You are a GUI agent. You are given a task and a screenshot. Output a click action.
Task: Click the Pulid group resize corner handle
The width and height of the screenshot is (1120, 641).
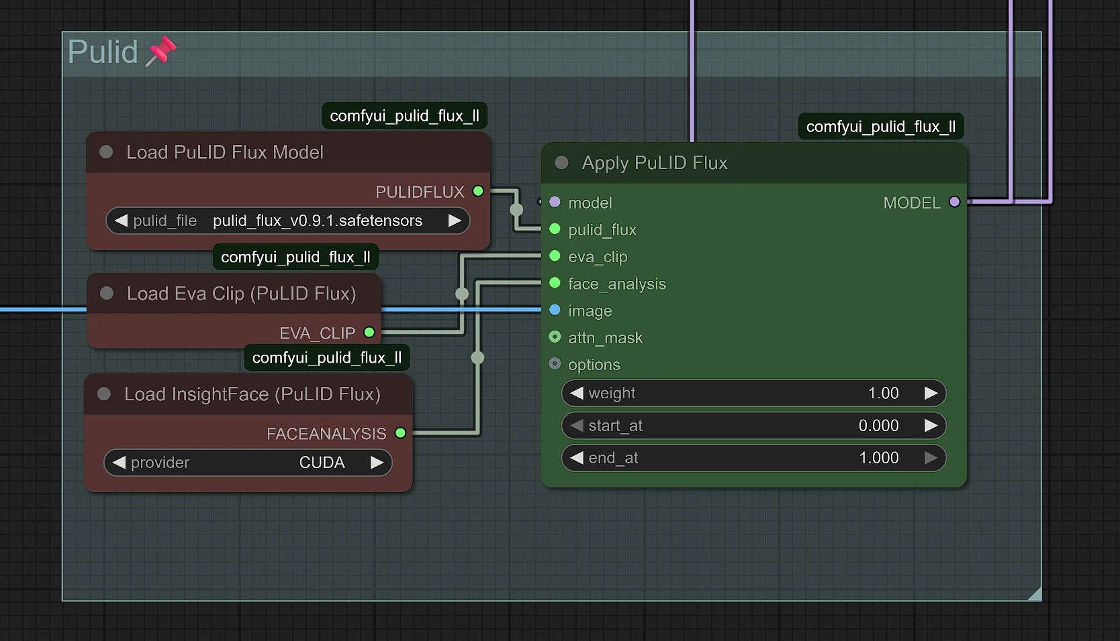click(x=1034, y=593)
